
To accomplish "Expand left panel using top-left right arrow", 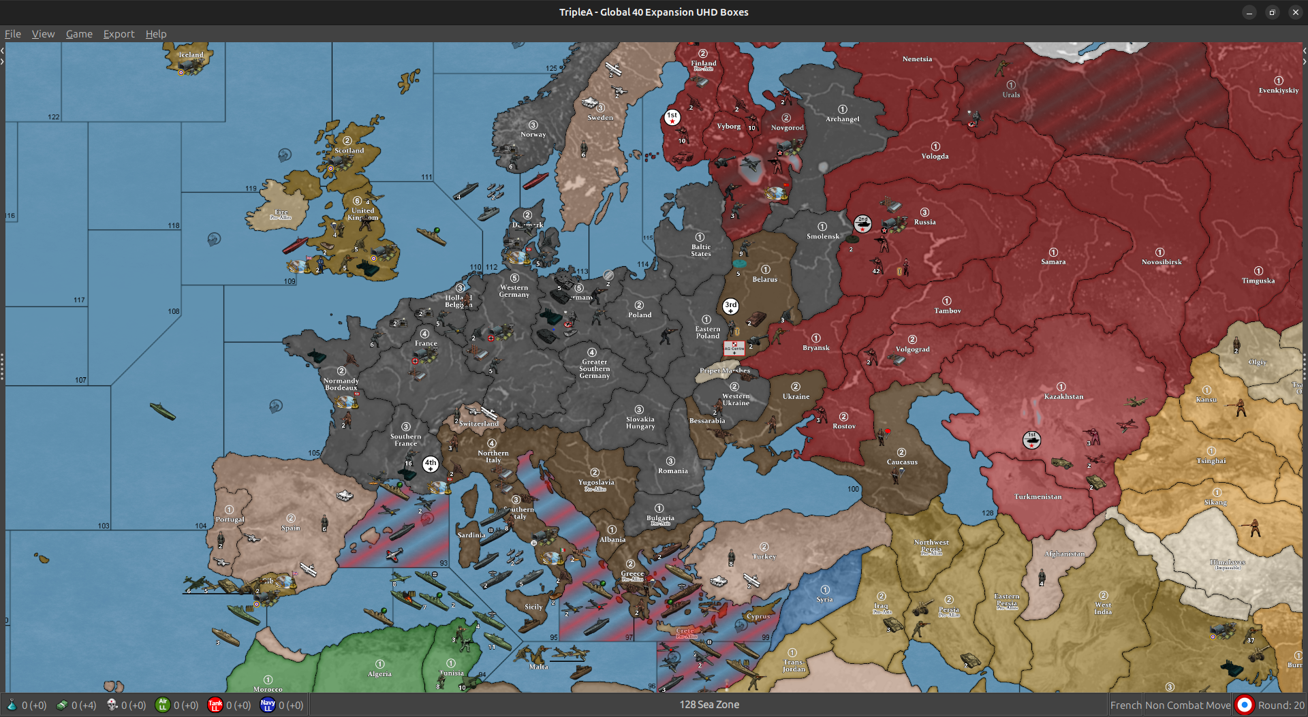I will 3,61.
